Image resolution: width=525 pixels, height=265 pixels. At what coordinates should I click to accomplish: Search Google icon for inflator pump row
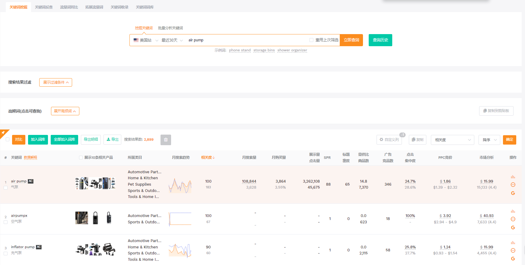pos(513,259)
